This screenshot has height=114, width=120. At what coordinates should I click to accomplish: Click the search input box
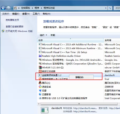117,8
